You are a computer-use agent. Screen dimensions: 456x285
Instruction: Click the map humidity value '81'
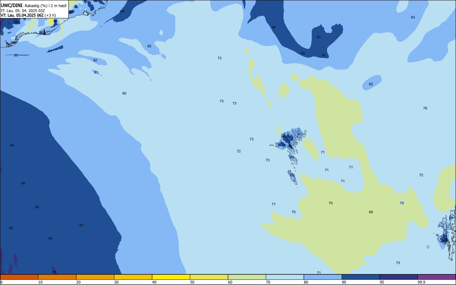(96, 72)
